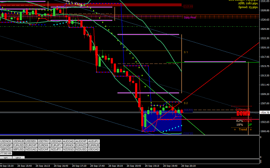The image size is (270, 168).
Task: Select the ADR 2182 pips readout
Action: pyautogui.click(x=248, y=3)
